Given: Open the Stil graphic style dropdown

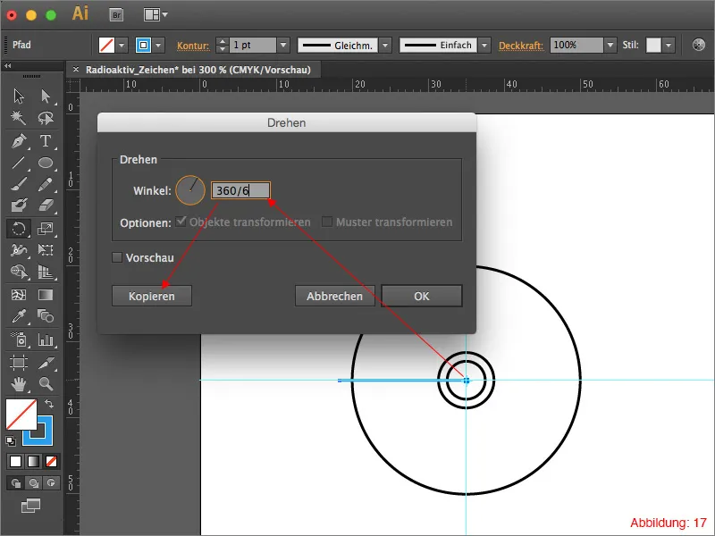Looking at the screenshot, I should tap(669, 46).
